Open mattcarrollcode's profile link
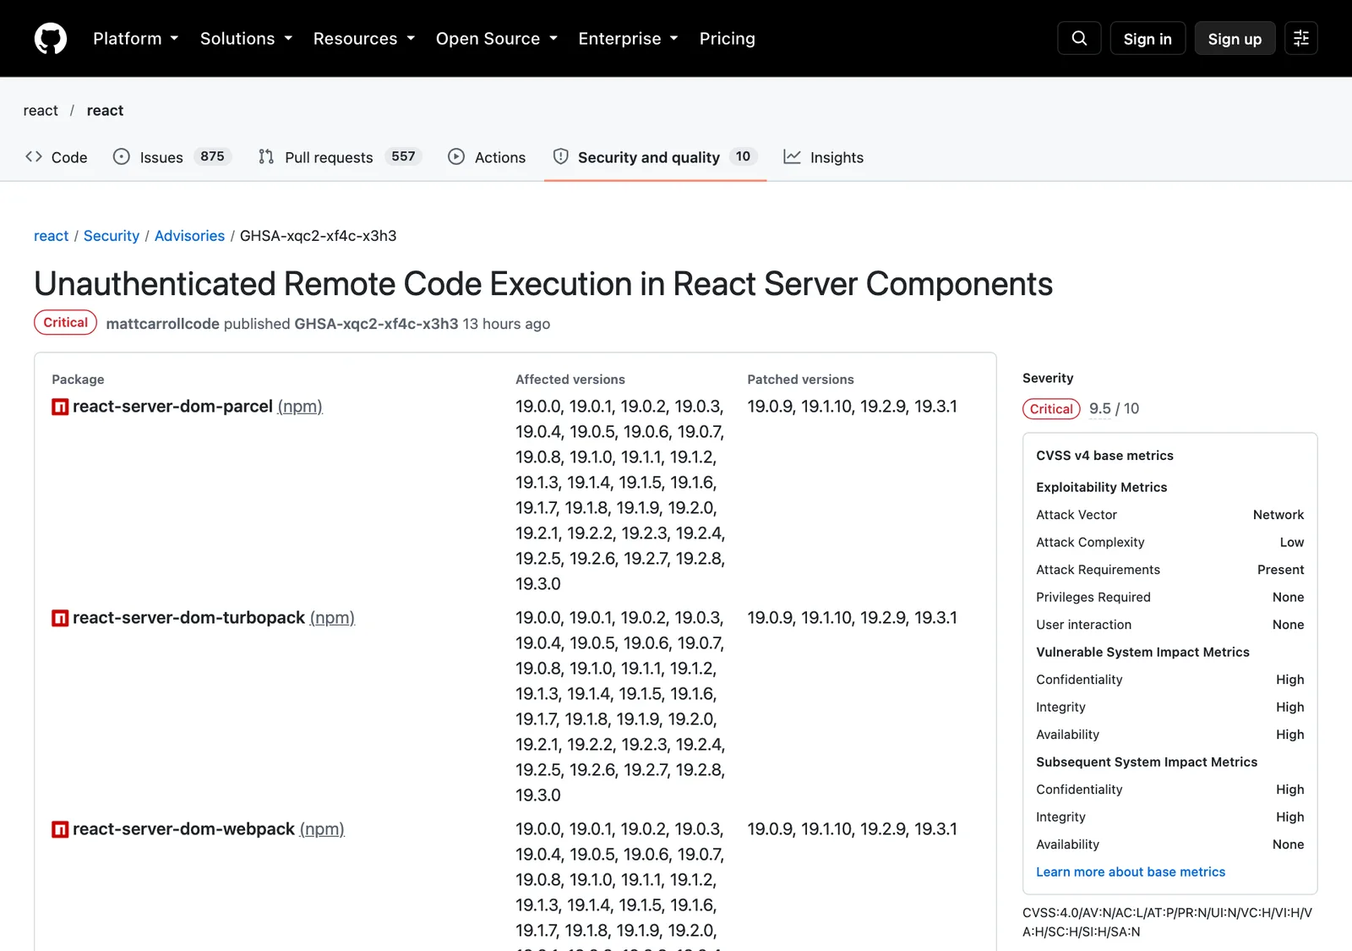 coord(163,324)
